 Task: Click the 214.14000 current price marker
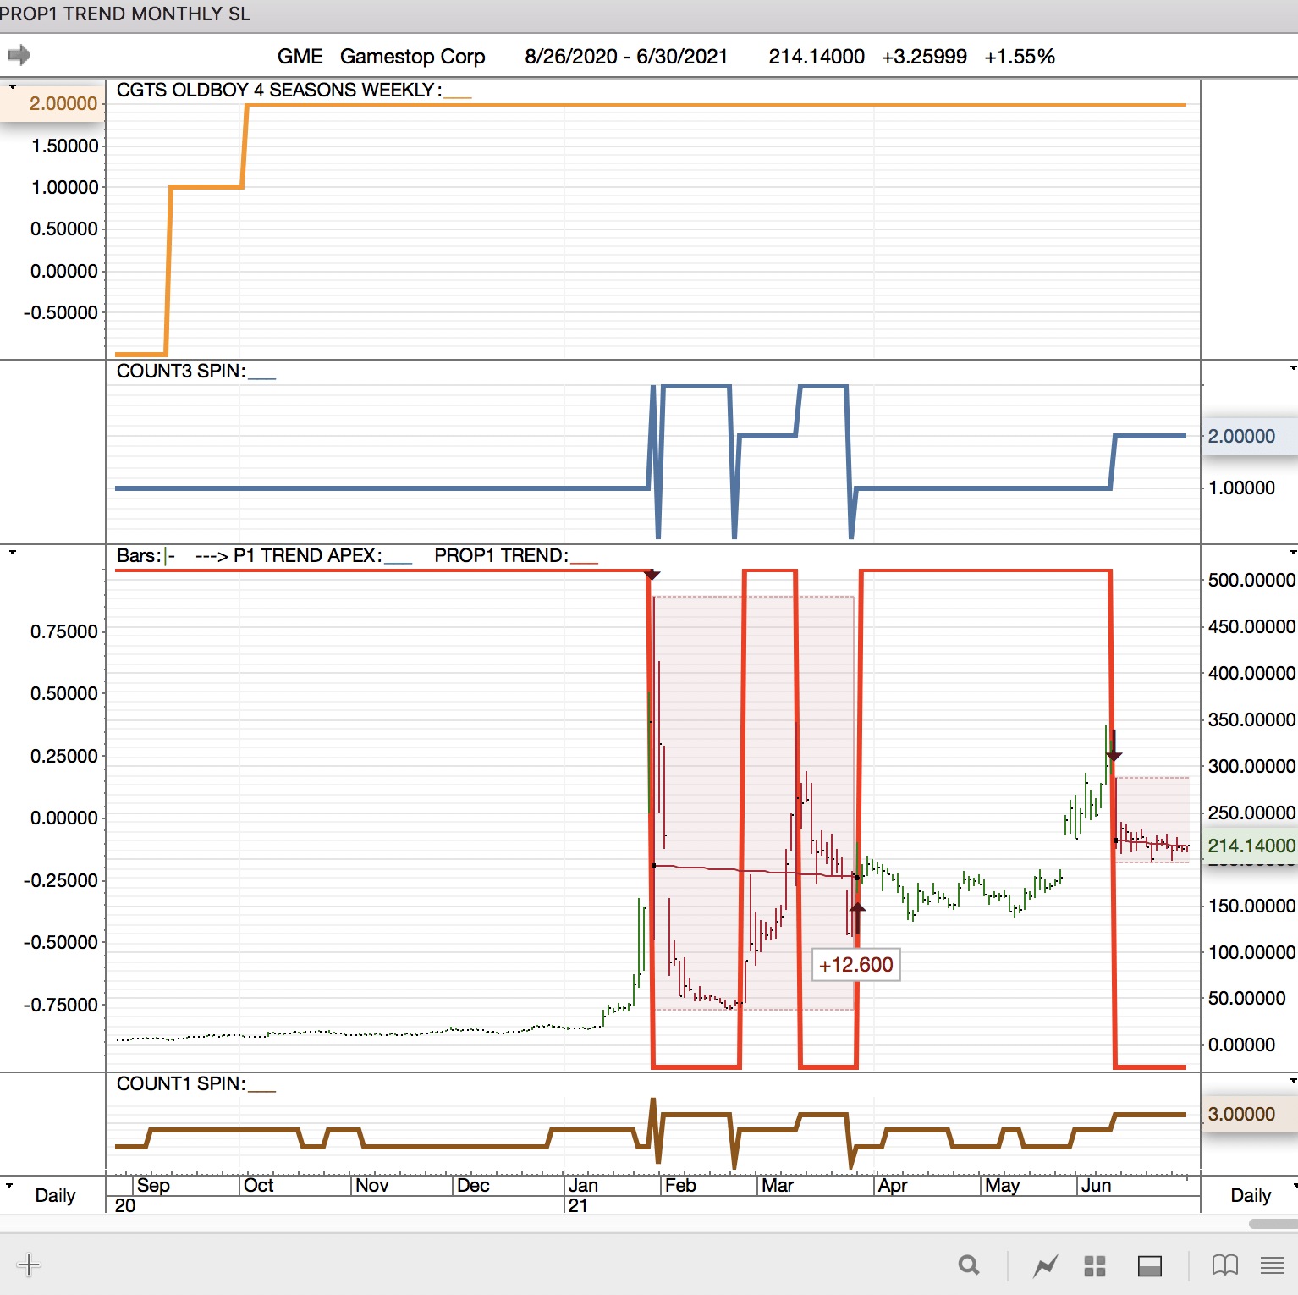point(1251,846)
